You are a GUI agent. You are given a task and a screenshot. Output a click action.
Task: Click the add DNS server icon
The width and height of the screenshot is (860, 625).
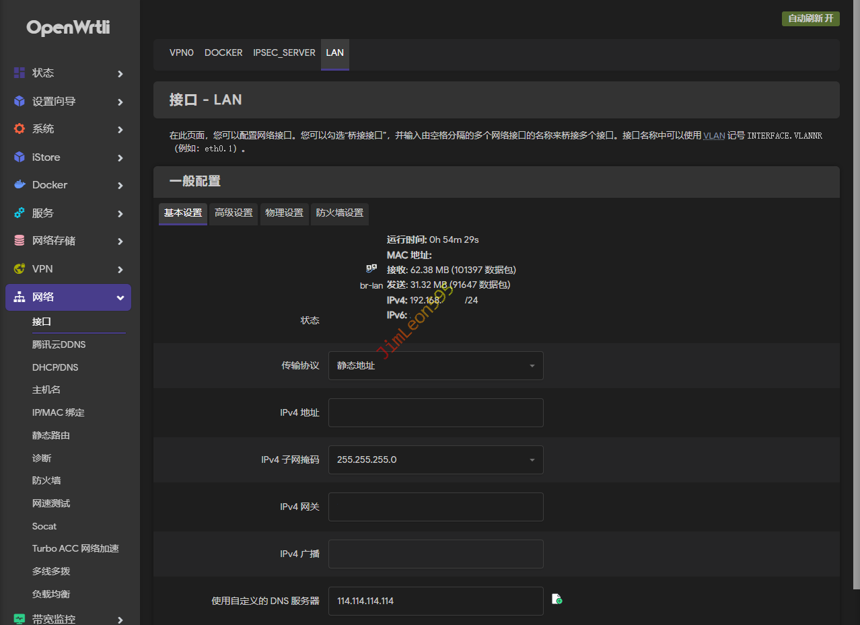[x=557, y=599]
